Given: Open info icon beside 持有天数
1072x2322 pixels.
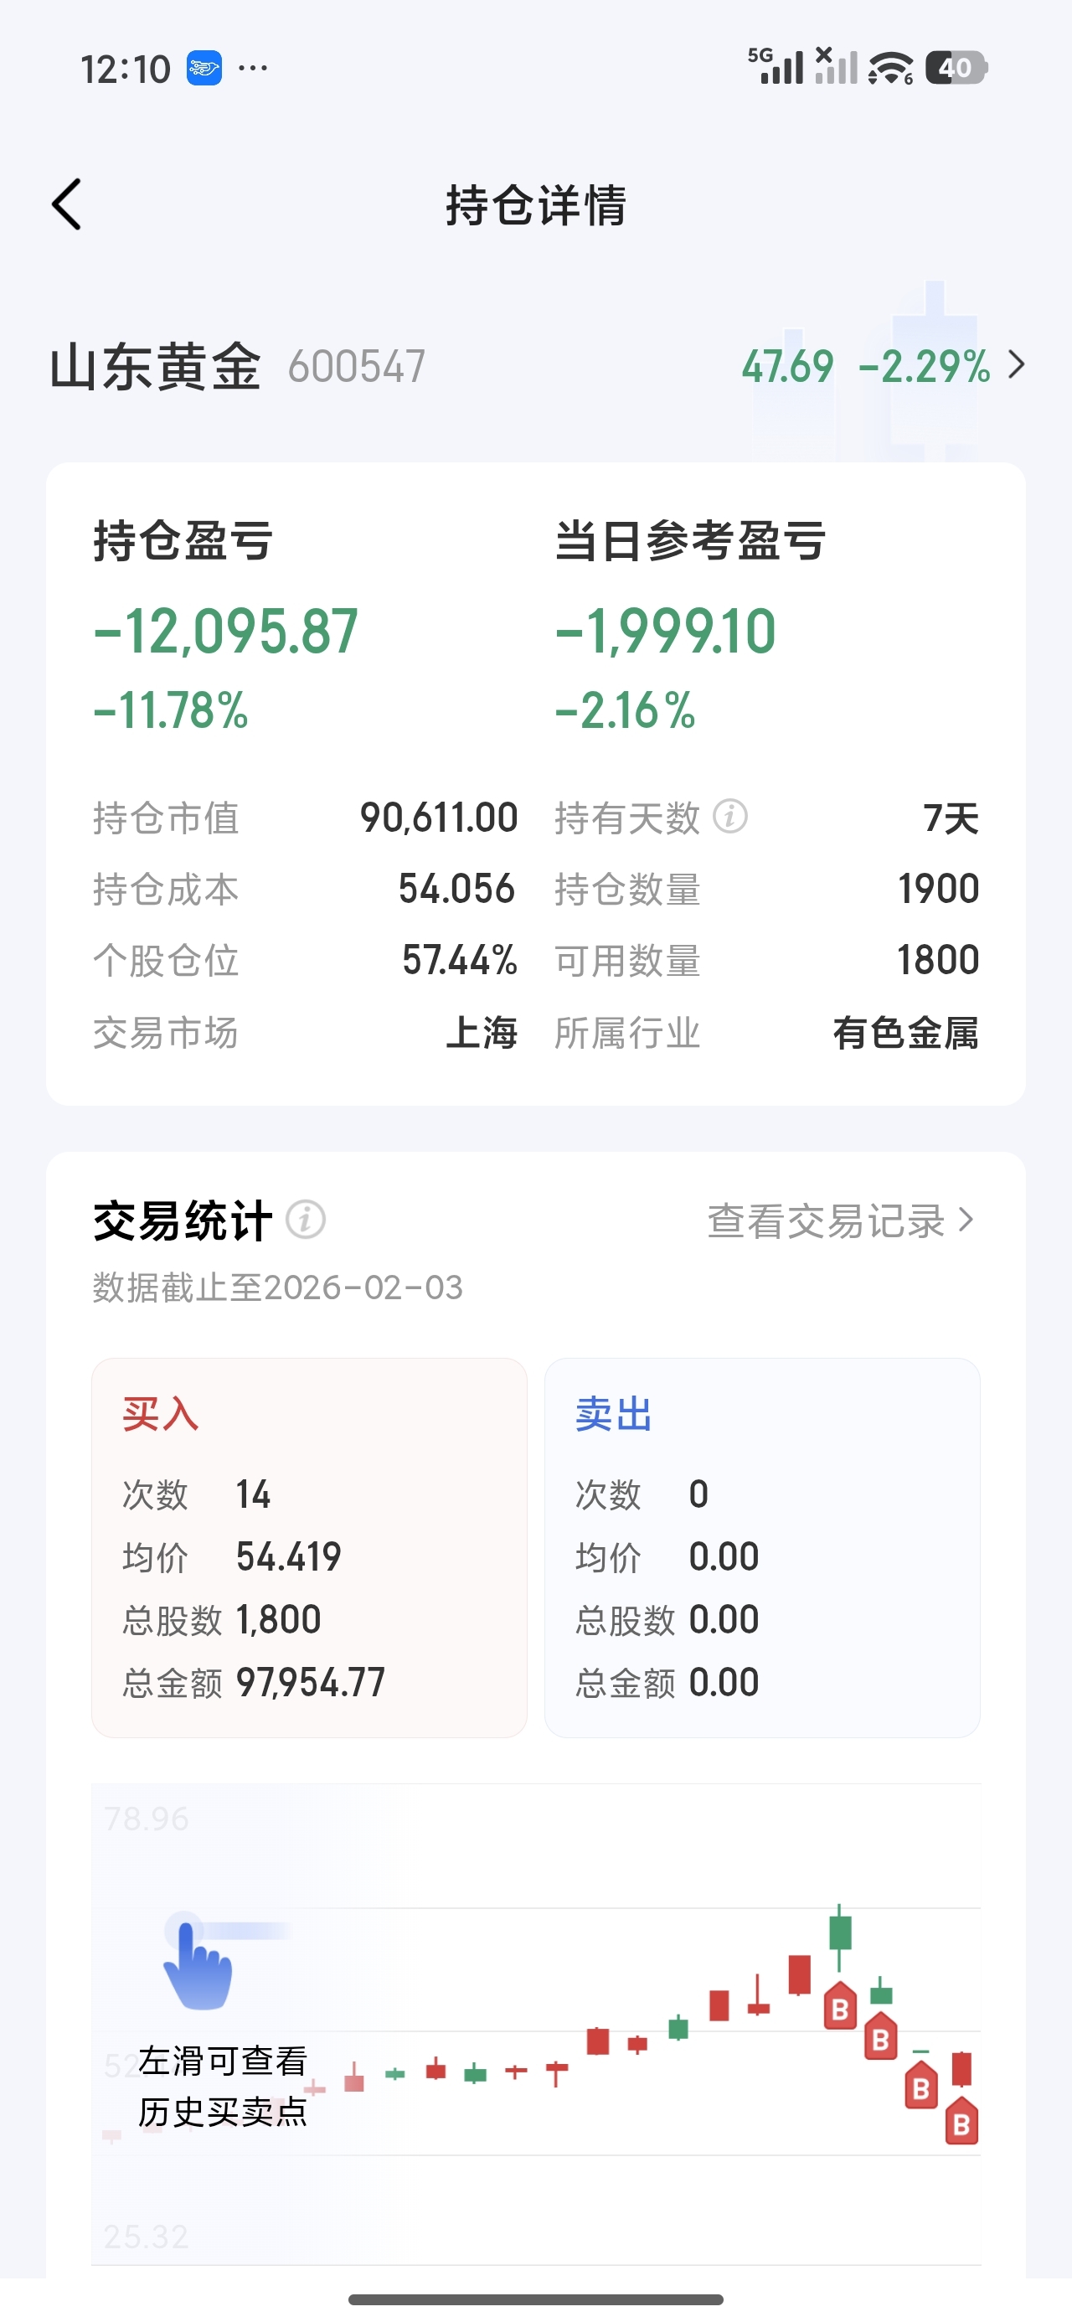Looking at the screenshot, I should pyautogui.click(x=730, y=817).
